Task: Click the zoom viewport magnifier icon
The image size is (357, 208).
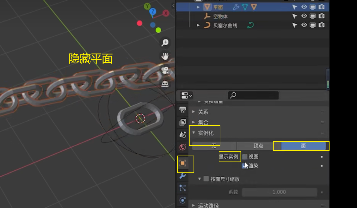Action: click(165, 43)
